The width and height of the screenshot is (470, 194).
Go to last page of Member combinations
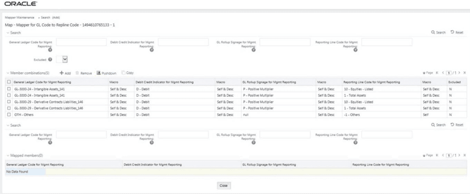(x=464, y=73)
